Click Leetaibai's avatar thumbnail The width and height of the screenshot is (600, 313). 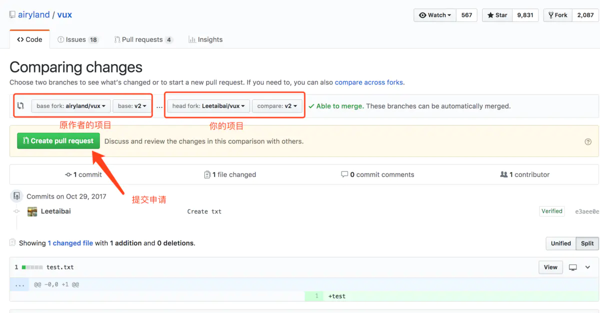click(32, 211)
